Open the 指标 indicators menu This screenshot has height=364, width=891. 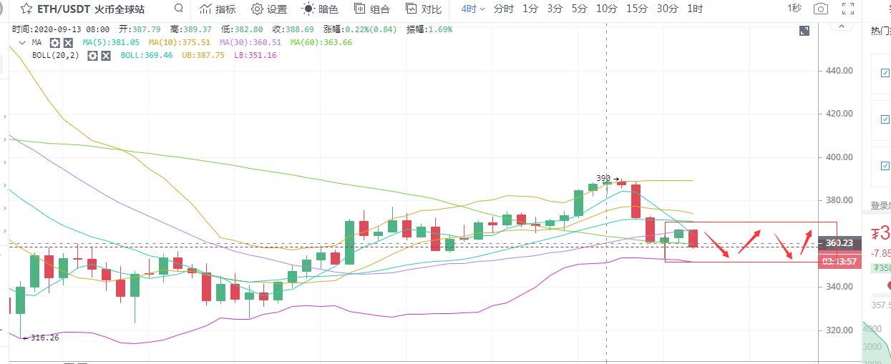[x=218, y=9]
